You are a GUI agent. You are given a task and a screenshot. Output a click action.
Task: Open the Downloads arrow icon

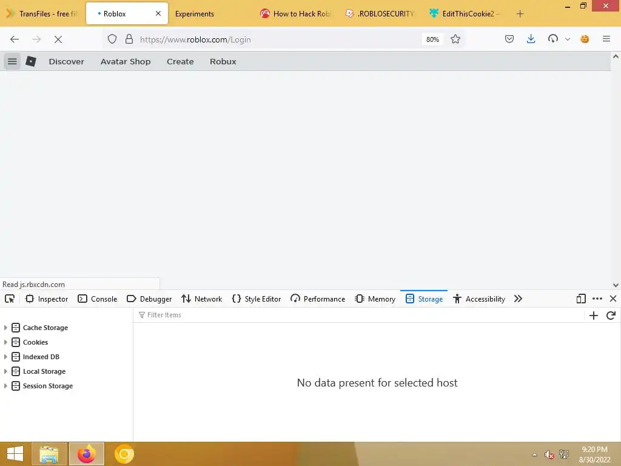click(x=531, y=39)
